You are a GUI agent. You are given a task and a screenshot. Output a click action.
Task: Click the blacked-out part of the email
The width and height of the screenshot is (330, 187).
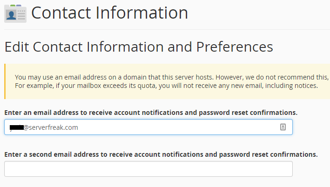pos(17,127)
